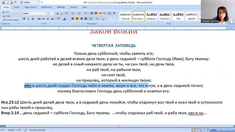Open font color dropdown arrow
The image size is (235, 132).
coord(68,19)
